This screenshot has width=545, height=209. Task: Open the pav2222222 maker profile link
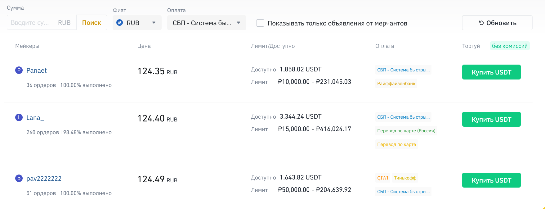[44, 179]
